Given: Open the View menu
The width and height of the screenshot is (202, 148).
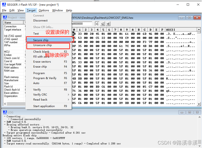Looking at the screenshot, I should (21, 10).
